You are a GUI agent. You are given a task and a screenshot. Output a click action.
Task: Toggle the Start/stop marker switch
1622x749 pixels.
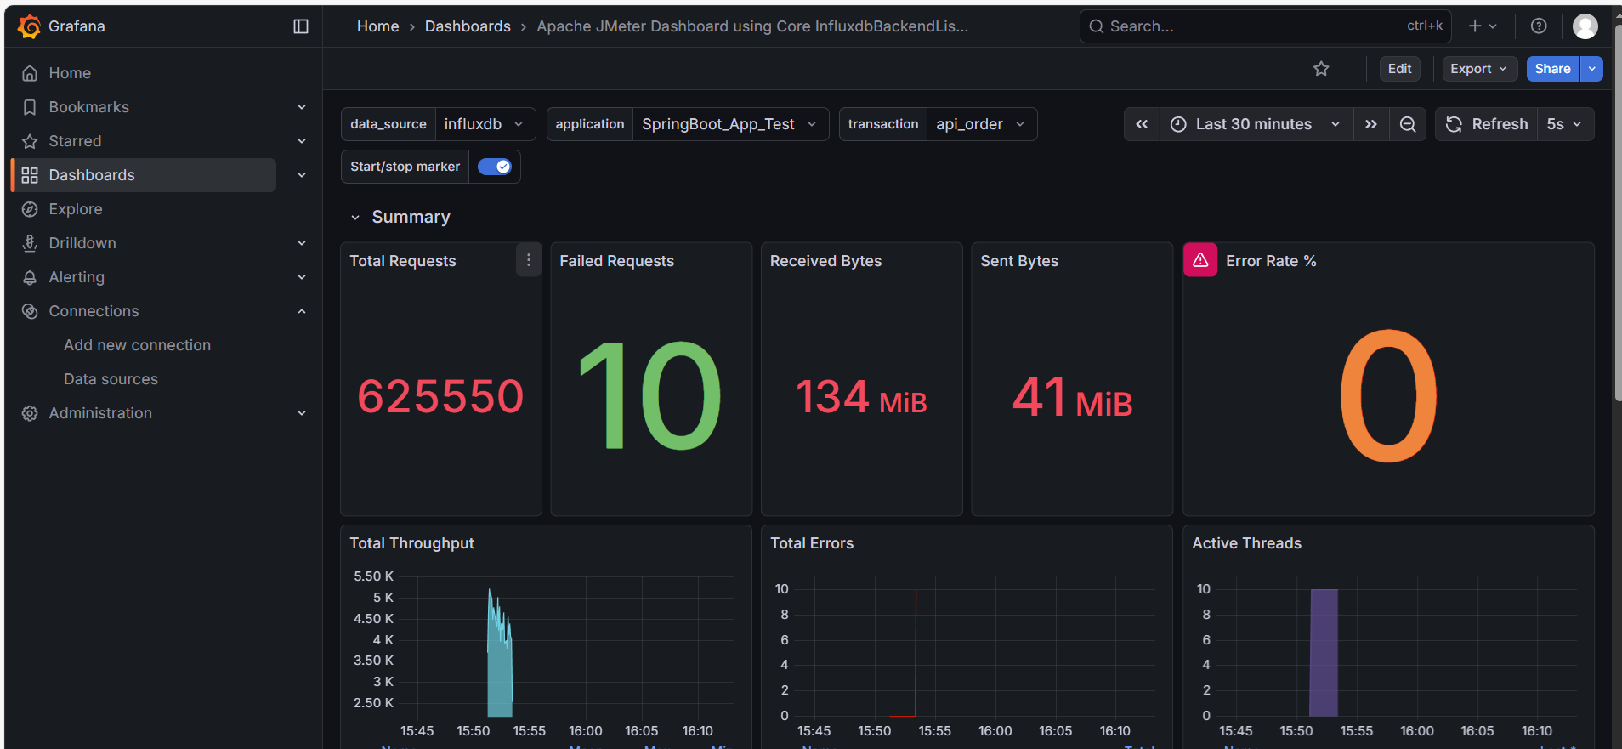coord(494,167)
